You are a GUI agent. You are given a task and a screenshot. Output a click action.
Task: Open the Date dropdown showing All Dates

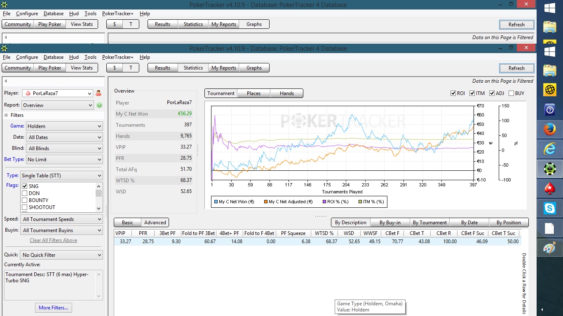pyautogui.click(x=64, y=137)
